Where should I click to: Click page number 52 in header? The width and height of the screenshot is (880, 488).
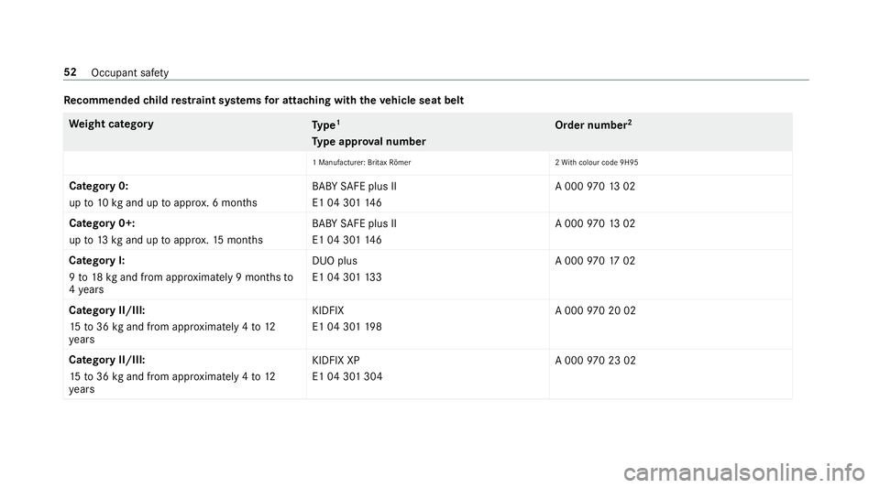pos(71,72)
